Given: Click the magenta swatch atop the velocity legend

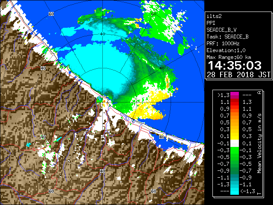Looking at the screenshot, I should coord(235,95).
